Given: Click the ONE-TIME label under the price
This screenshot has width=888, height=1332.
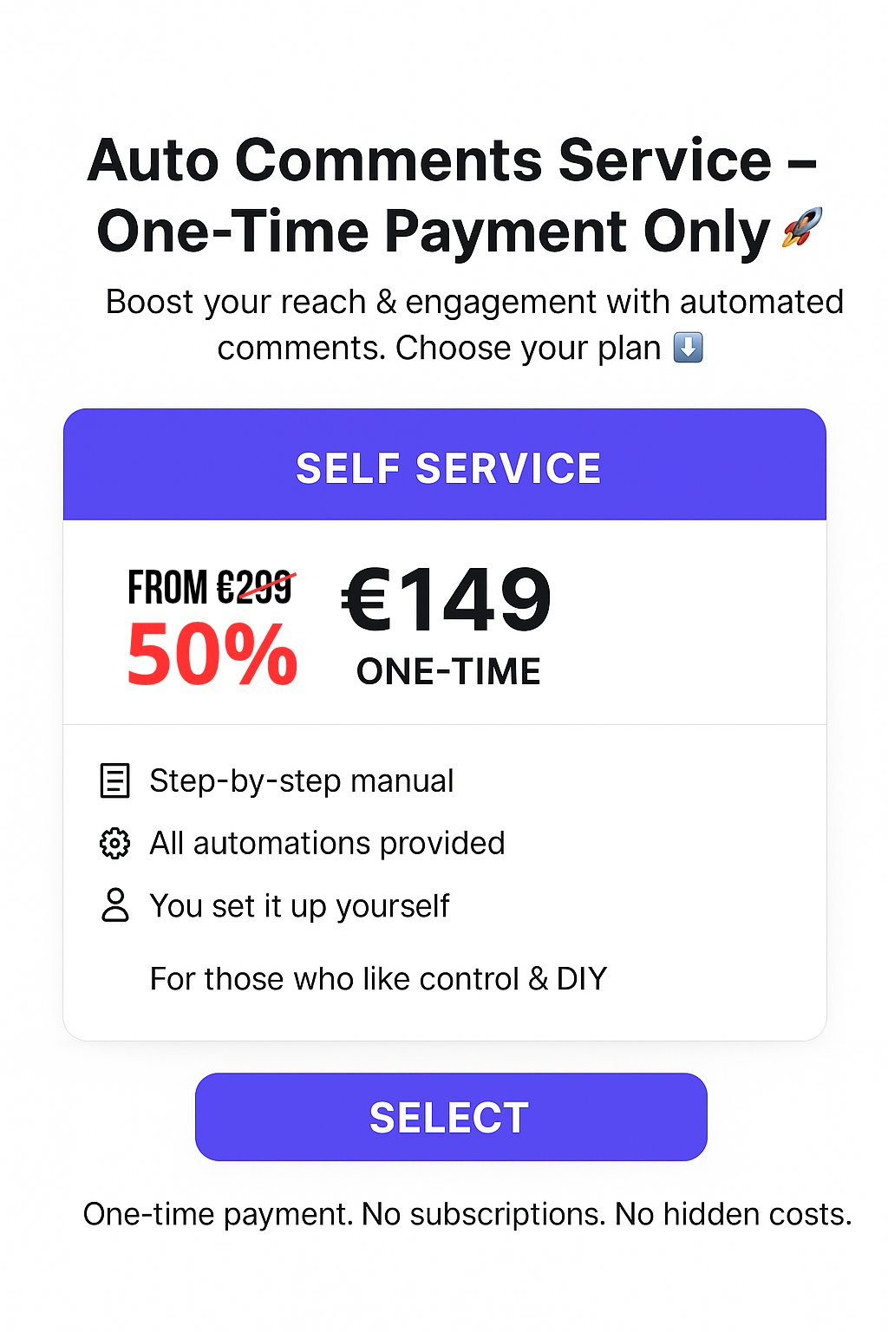Looking at the screenshot, I should click(448, 672).
